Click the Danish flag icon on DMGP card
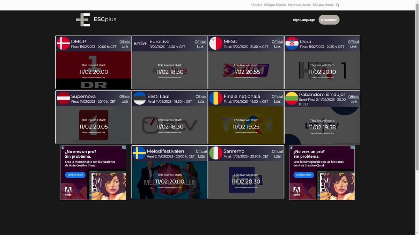419x235 pixels. pyautogui.click(x=63, y=44)
